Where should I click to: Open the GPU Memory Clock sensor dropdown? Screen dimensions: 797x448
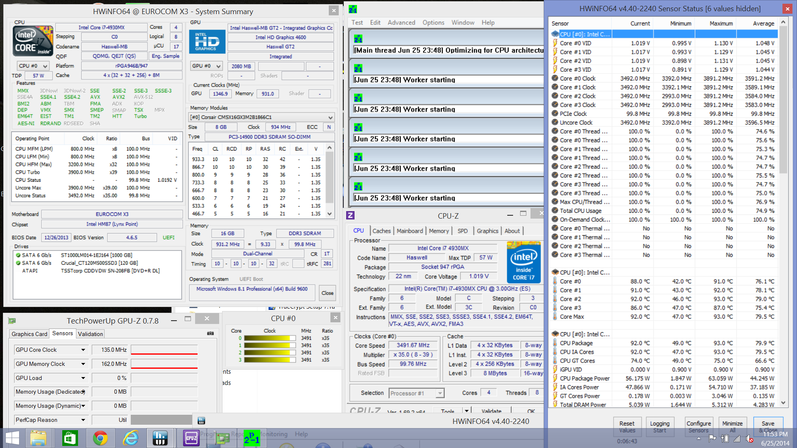tap(83, 364)
